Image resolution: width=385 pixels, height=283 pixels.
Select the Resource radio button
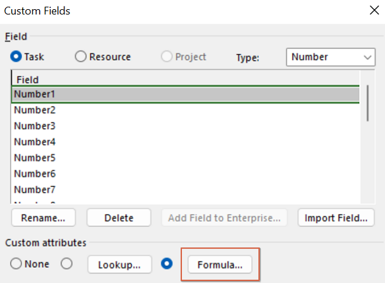point(80,57)
